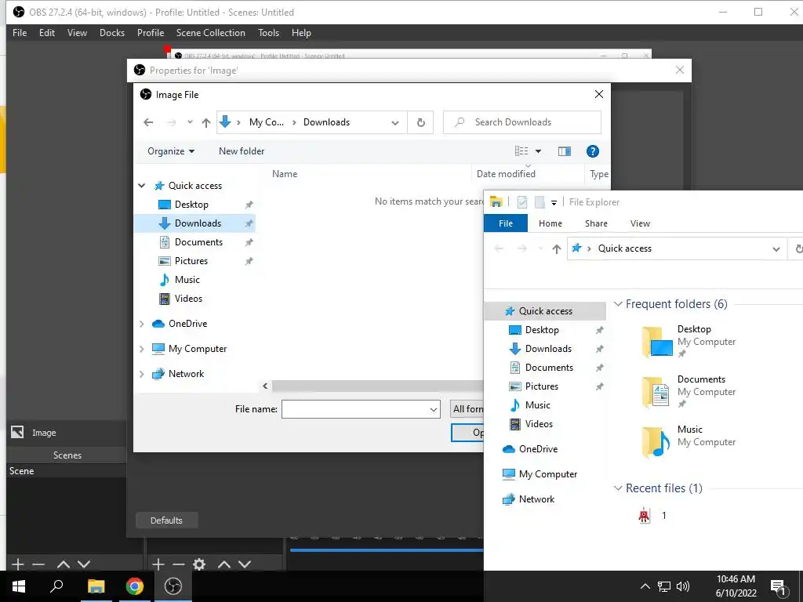Open the Help menu in OBS
The image size is (803, 602).
(301, 33)
